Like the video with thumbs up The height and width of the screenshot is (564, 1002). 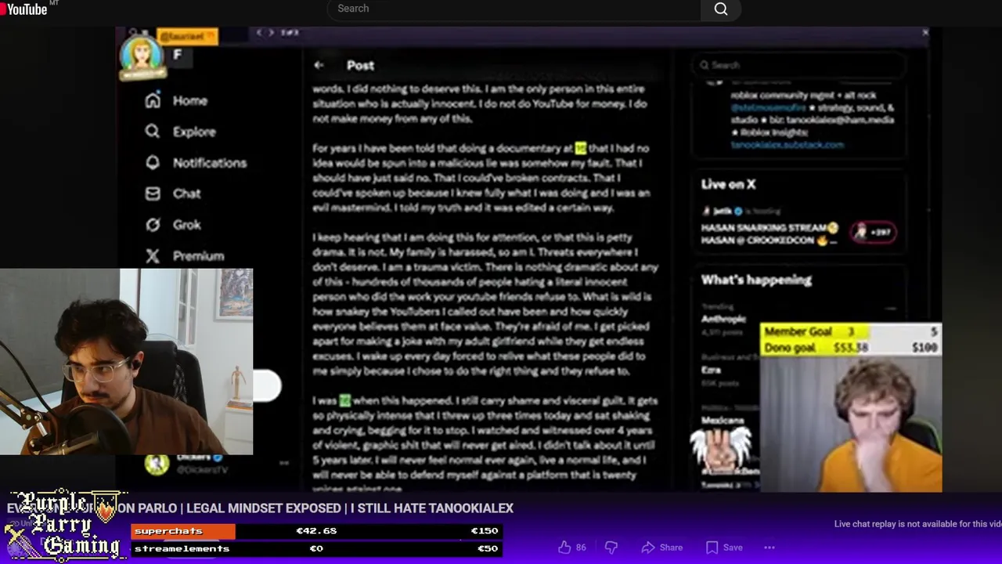(571, 548)
